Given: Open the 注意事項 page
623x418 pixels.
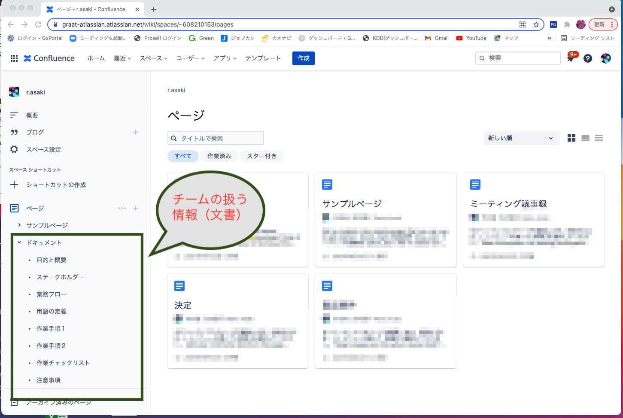Looking at the screenshot, I should (49, 380).
